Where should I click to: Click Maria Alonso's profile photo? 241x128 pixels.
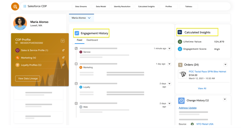(20, 23)
